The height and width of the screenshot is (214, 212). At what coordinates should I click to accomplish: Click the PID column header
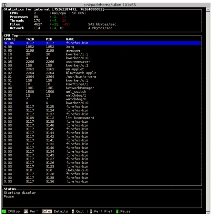(x=49, y=39)
